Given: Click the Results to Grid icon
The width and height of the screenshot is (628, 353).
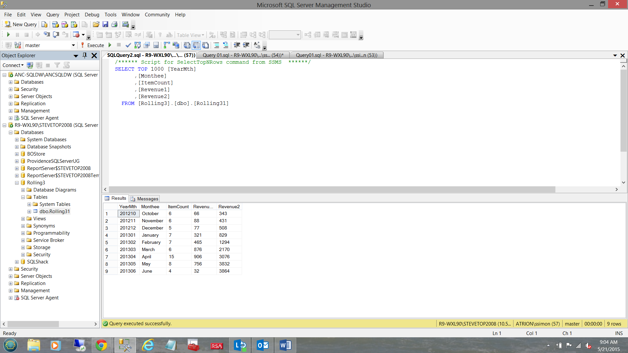Looking at the screenshot, I should tap(196, 45).
